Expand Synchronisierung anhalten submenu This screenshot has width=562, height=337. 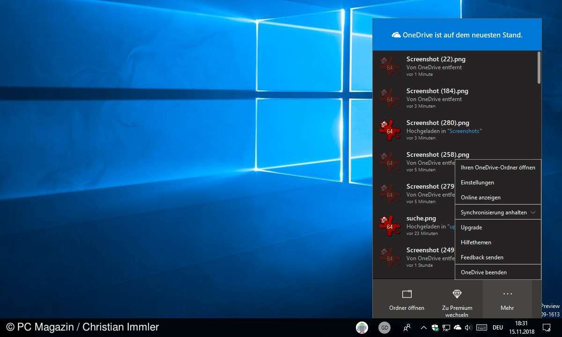(x=498, y=212)
